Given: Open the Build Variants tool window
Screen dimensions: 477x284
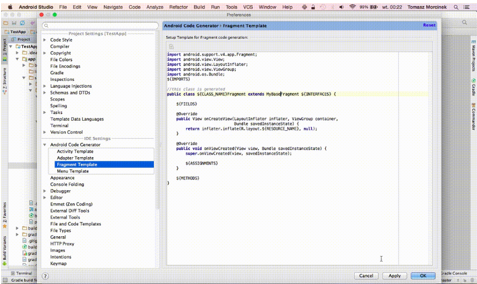Looking at the screenshot, I should 4,250.
